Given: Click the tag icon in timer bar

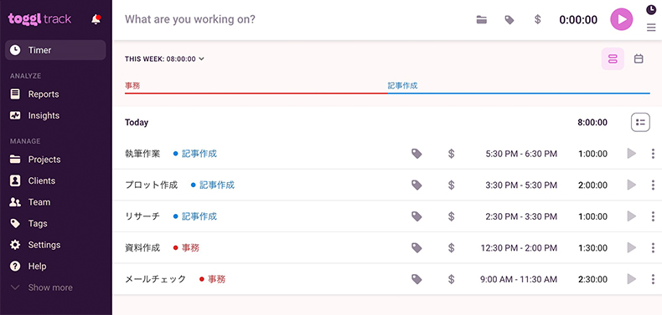Looking at the screenshot, I should click(509, 20).
